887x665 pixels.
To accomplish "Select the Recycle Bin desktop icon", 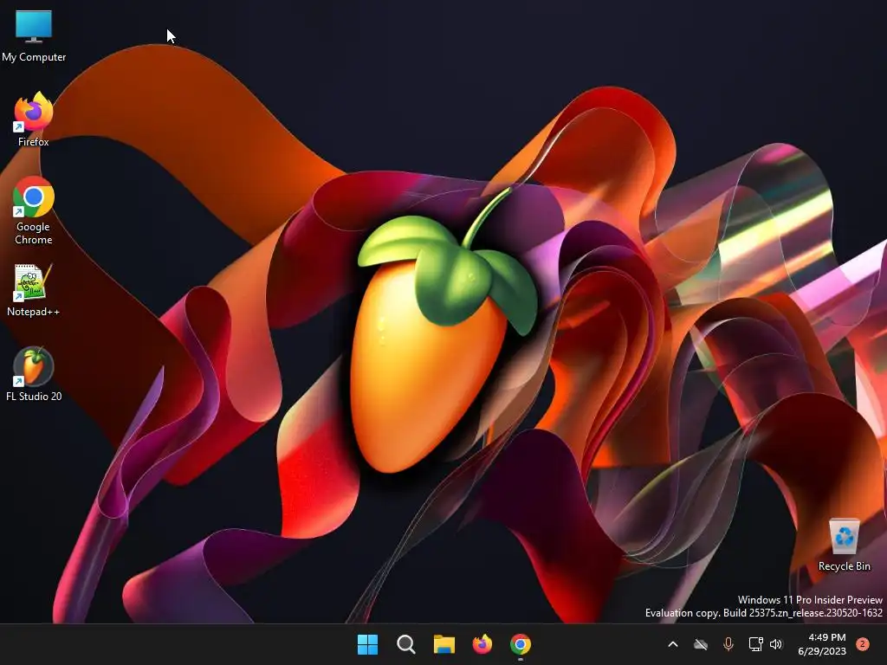I will coord(844,545).
